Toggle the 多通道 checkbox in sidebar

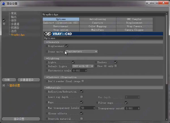4,24
